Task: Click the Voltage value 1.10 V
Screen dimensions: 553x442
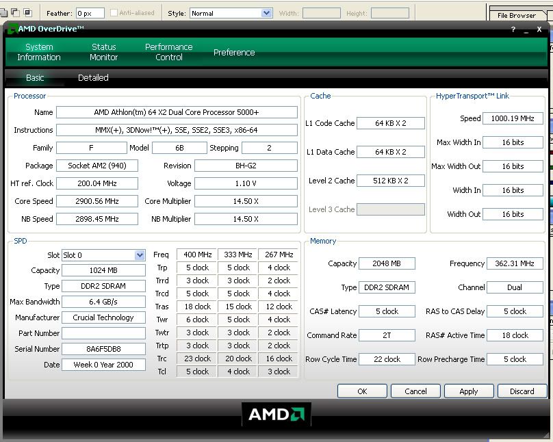Action: click(246, 183)
